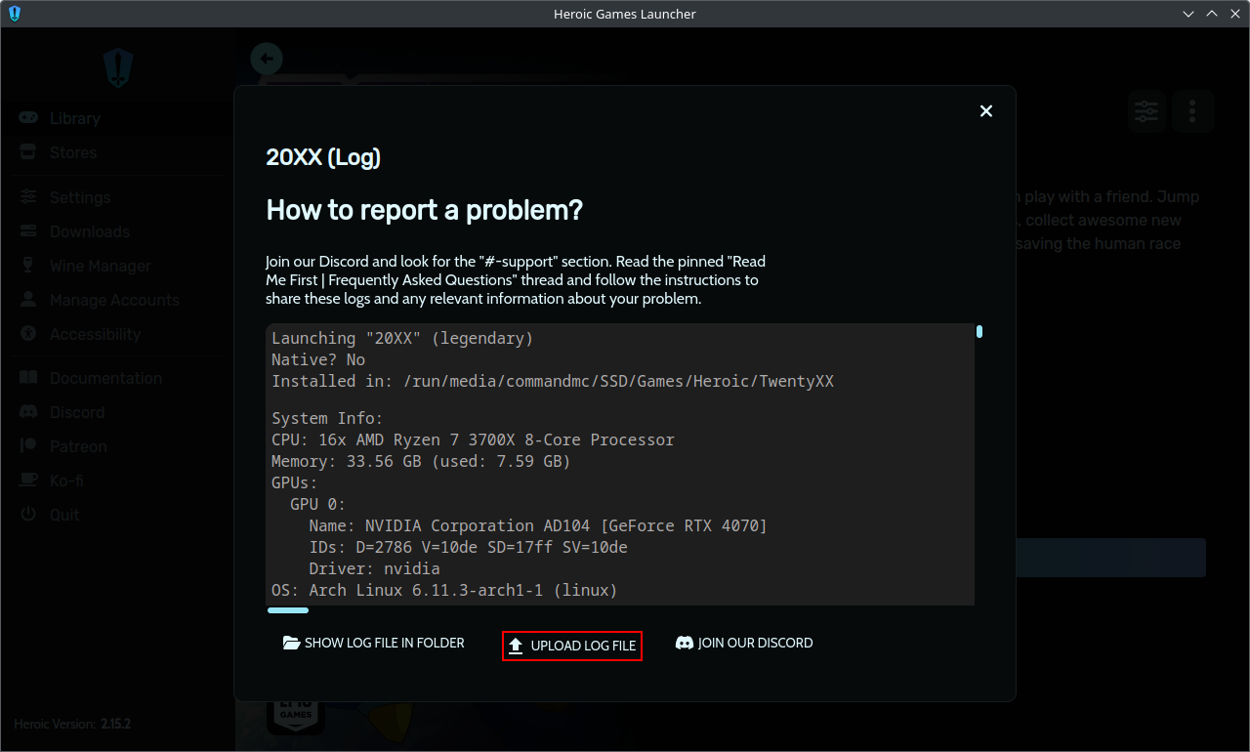
Task: Click the "IDs: D=2786" log line
Action: [x=468, y=547]
